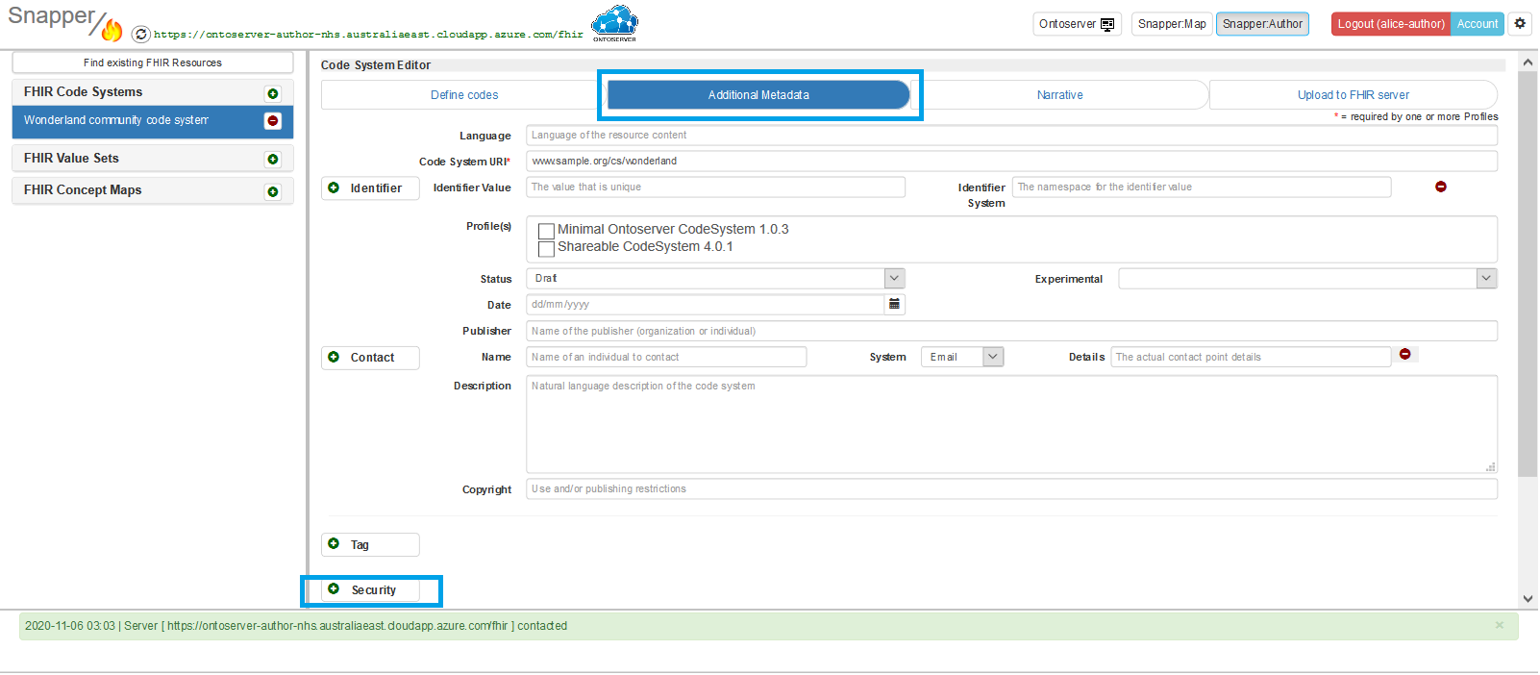This screenshot has height=675, width=1540.
Task: Open the settings gear icon
Action: tap(1520, 23)
